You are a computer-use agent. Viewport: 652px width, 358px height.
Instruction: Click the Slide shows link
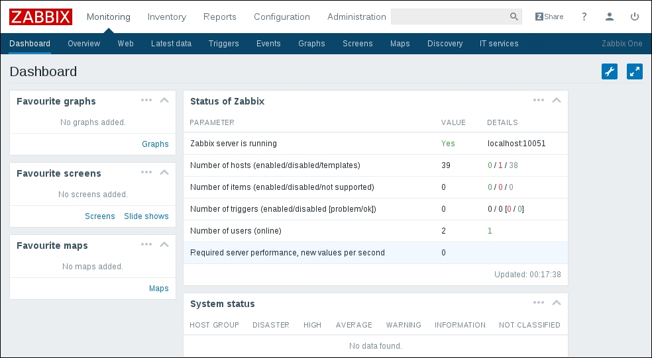pyautogui.click(x=146, y=216)
